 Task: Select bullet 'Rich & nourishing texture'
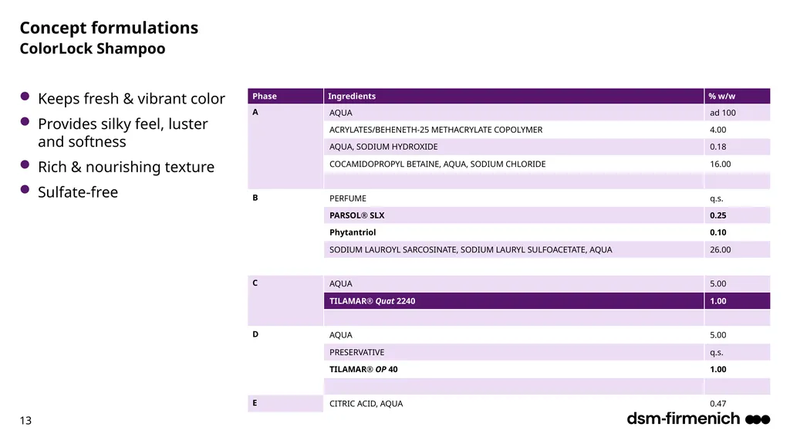pos(126,167)
